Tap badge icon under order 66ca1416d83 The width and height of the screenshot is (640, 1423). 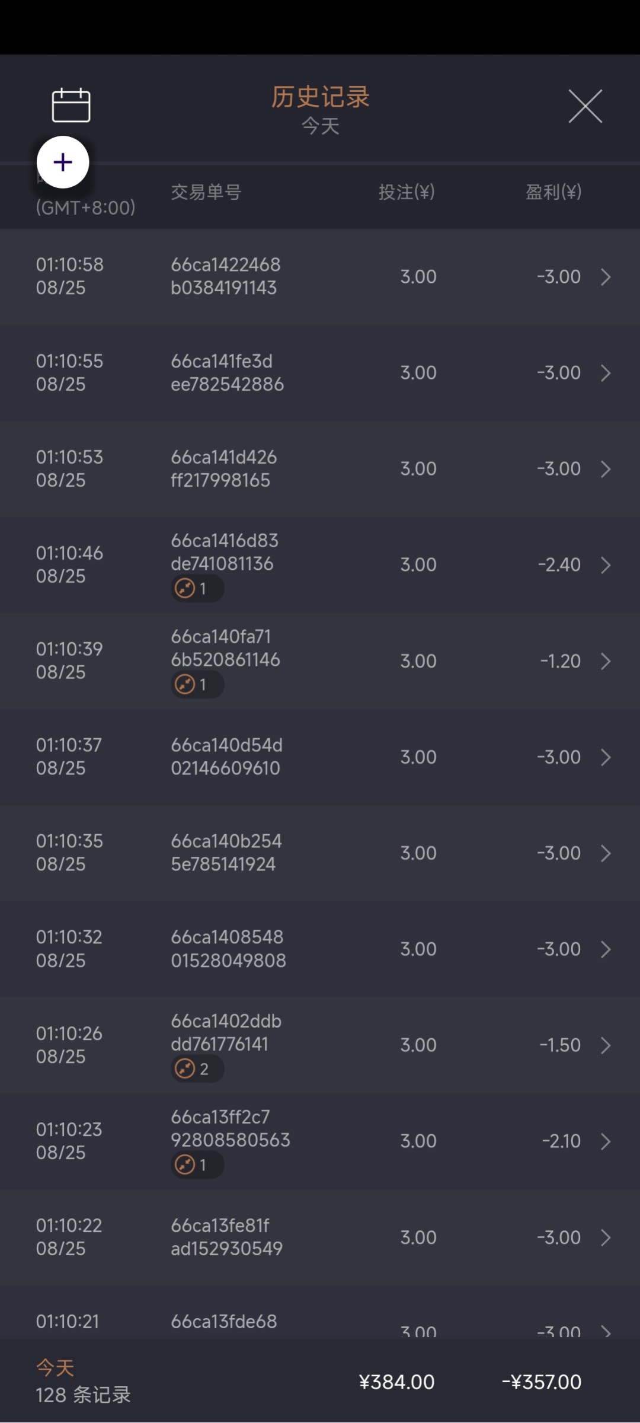[x=197, y=589]
